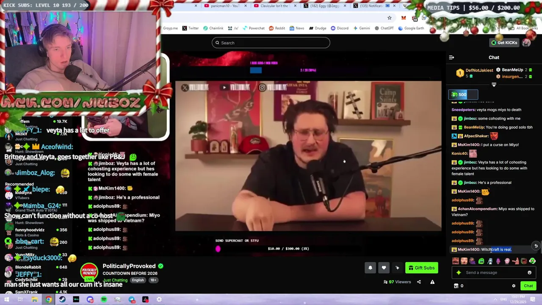This screenshot has height=305, width=542.
Task: Open the Discord bookmark
Action: pyautogui.click(x=340, y=28)
